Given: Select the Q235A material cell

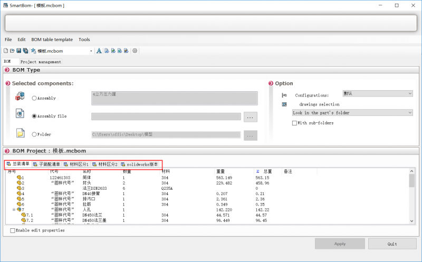Looking at the screenshot, I should click(167, 188).
